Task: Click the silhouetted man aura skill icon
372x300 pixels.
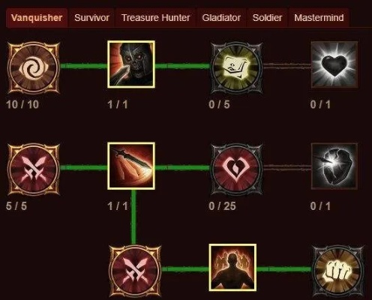Action: tap(232, 268)
